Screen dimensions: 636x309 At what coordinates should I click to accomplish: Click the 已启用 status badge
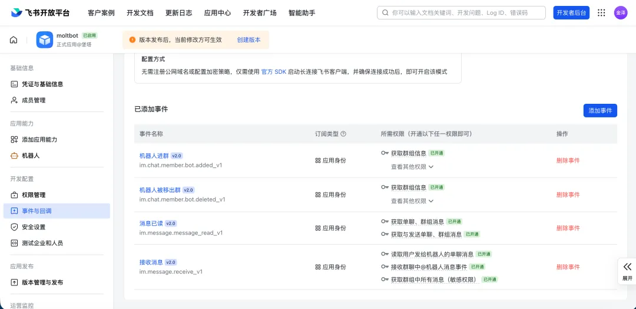(90, 36)
